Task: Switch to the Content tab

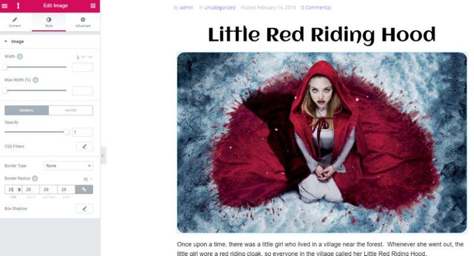Action: pos(15,22)
